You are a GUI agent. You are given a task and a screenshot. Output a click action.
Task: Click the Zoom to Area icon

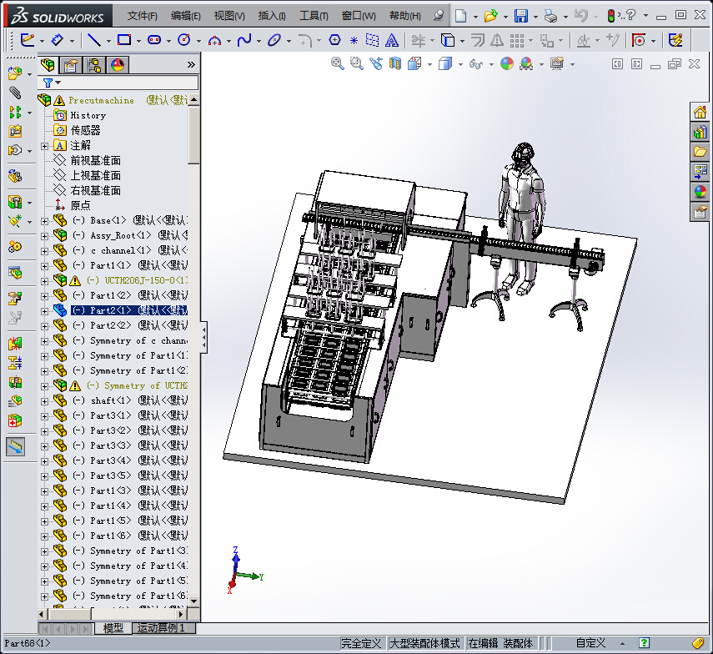point(357,63)
